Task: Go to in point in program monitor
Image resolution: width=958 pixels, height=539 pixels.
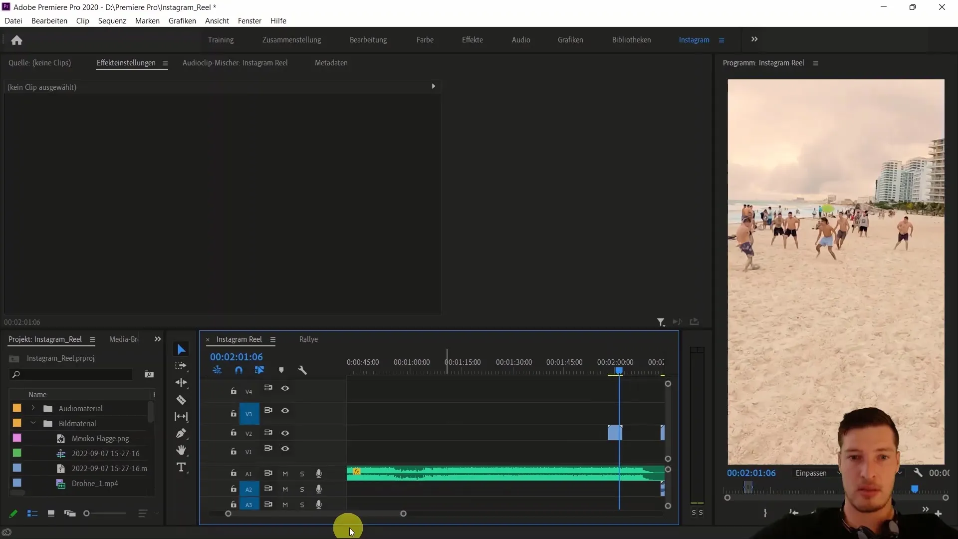Action: coord(793,513)
